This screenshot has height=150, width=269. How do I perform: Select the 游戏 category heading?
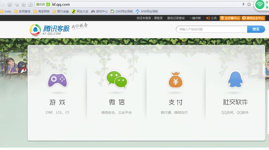(57, 102)
